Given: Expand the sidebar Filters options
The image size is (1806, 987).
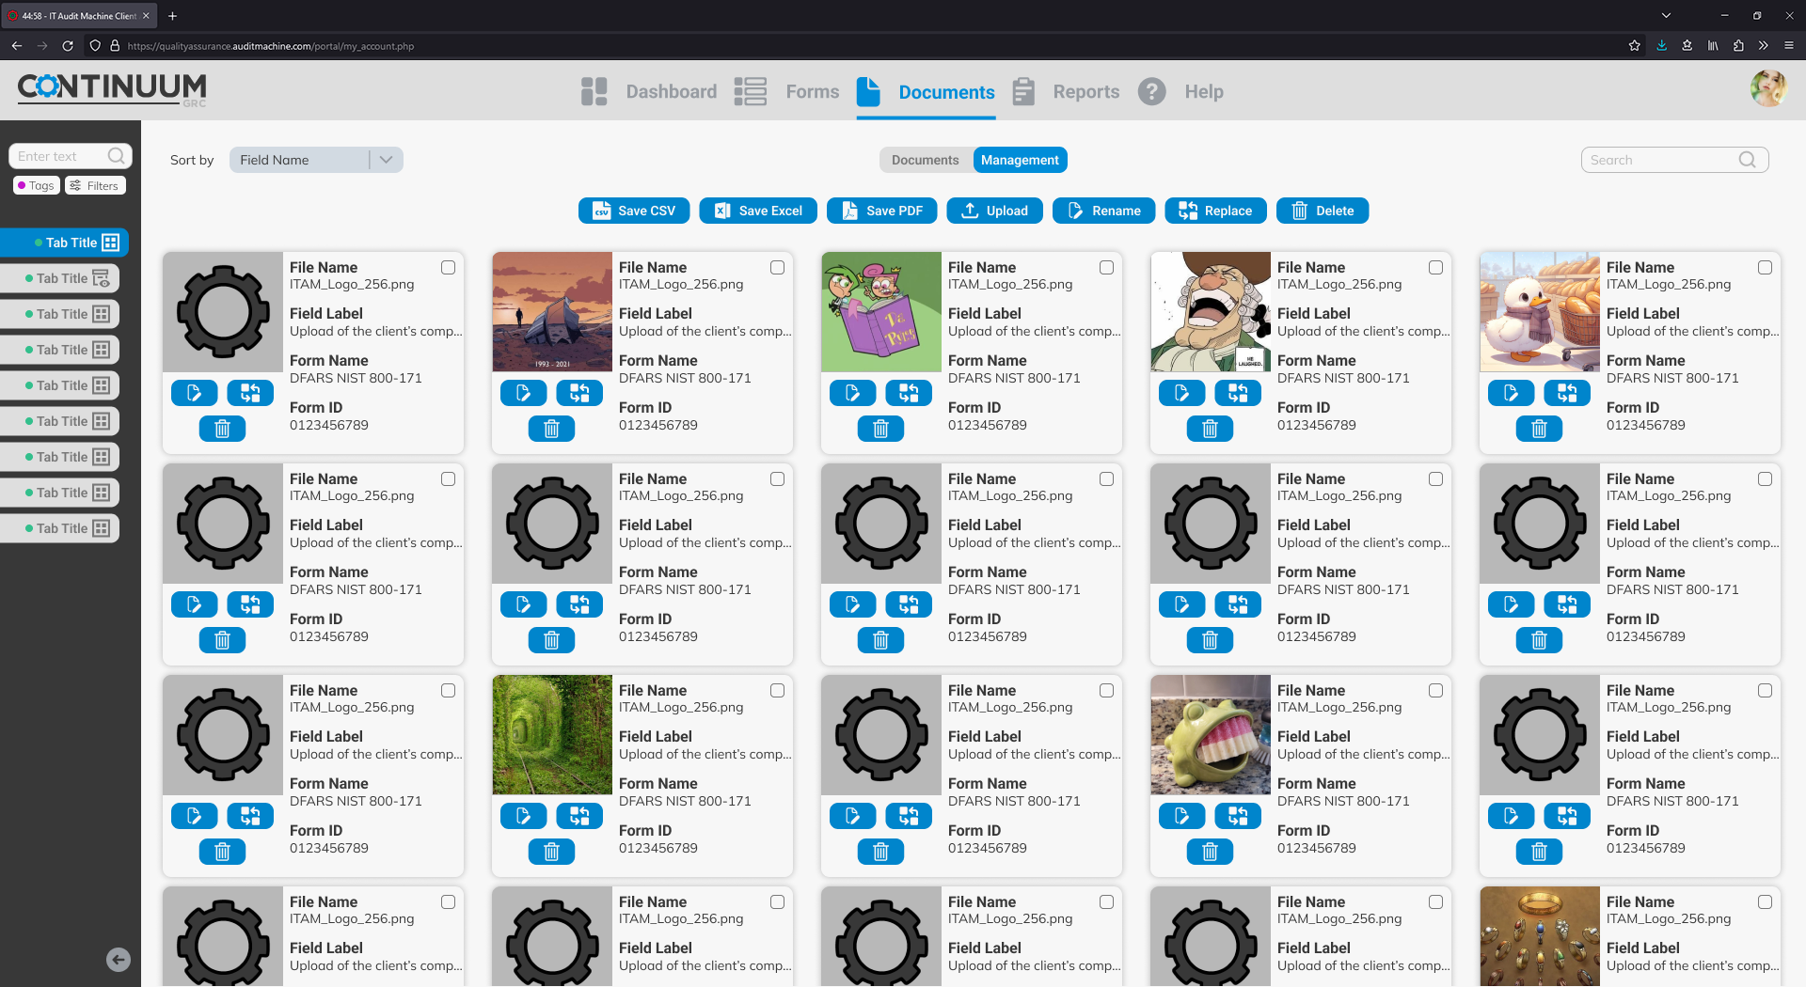Looking at the screenshot, I should [95, 185].
